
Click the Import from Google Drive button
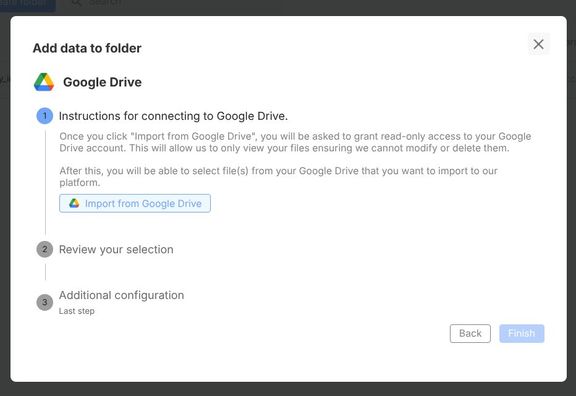pos(135,203)
